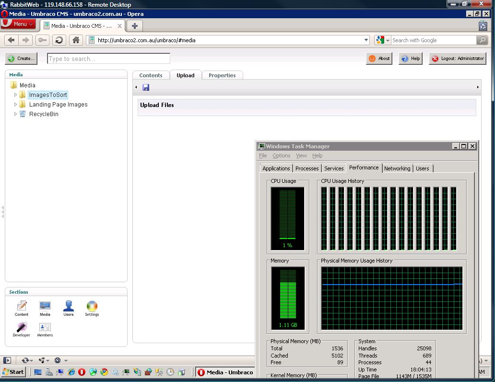Viewport: 495px width, 382px height.
Task: Close the Media - Umbraco CMS tab
Action: [119, 26]
